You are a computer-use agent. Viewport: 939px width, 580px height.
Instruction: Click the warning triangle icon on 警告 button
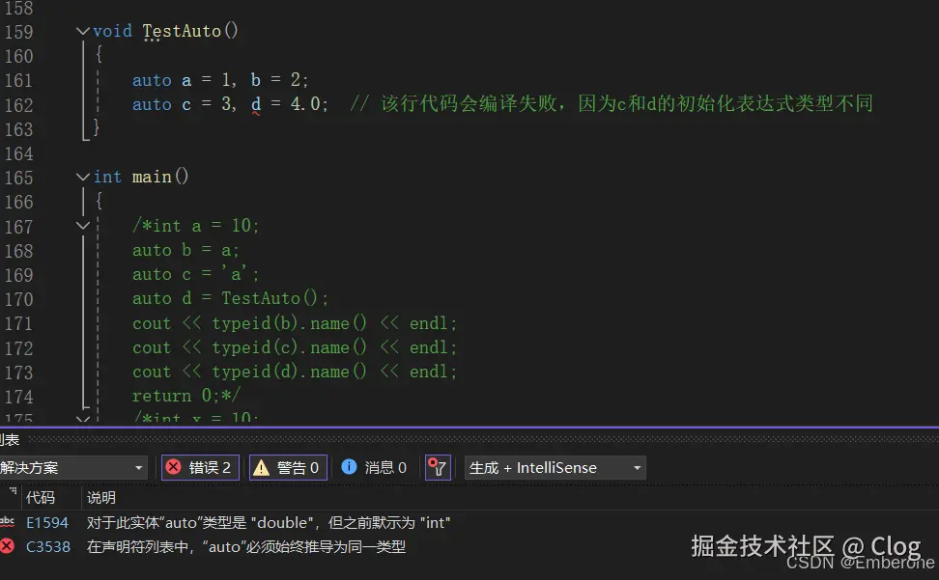(261, 467)
